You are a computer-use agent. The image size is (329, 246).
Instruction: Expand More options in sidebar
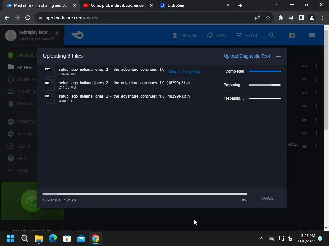pyautogui.click(x=18, y=170)
